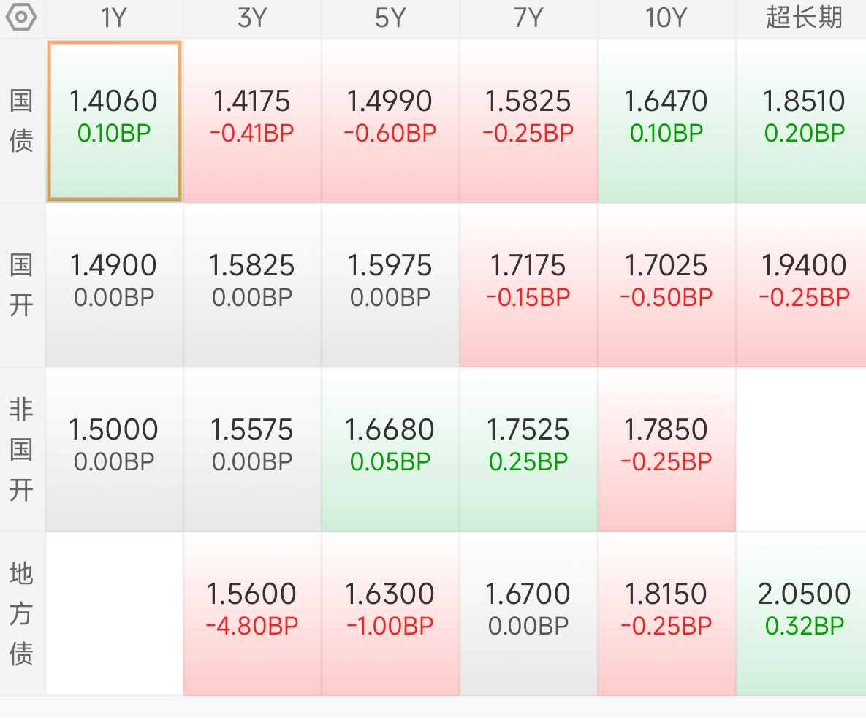Tap the 非国开 5Y cell 1.6680

click(x=390, y=449)
